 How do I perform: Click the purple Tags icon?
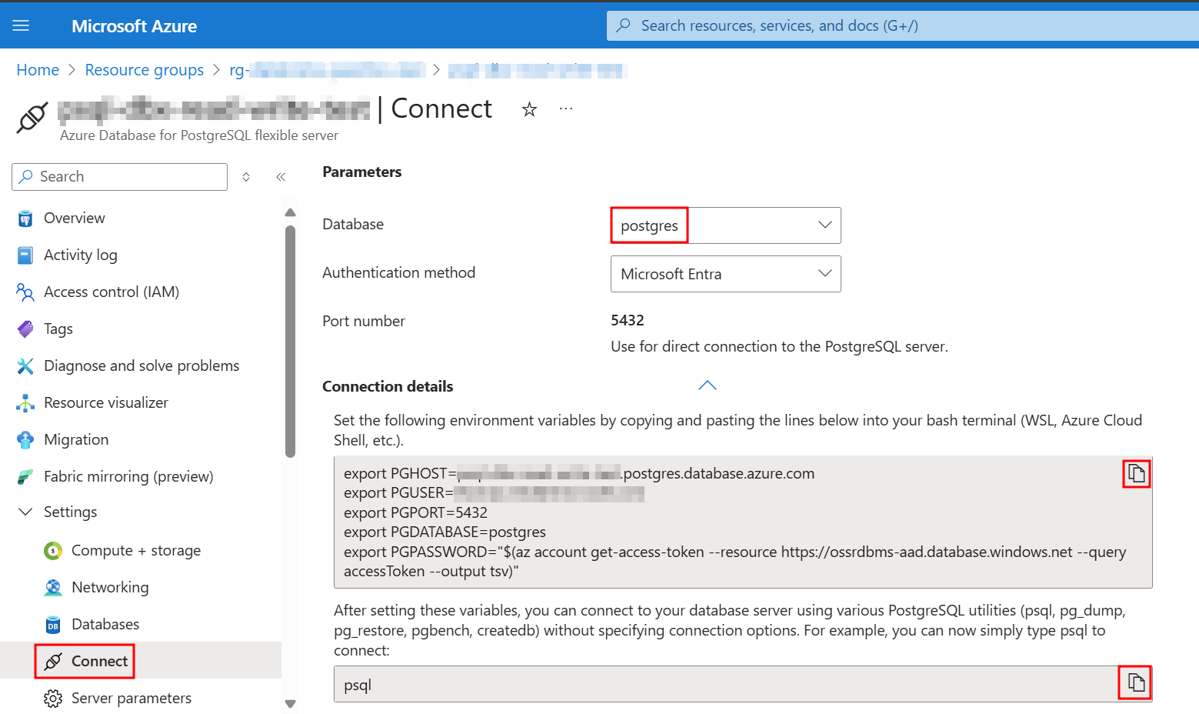tap(25, 329)
